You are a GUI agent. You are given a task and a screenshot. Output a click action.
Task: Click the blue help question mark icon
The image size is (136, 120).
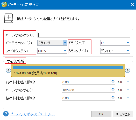(6, 114)
